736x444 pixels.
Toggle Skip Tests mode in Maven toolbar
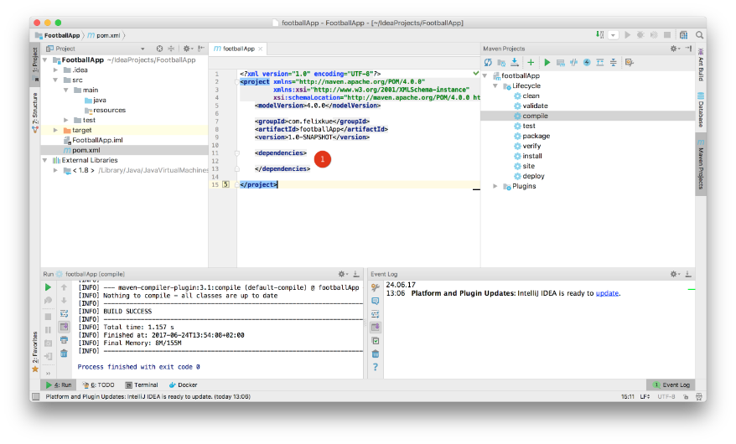pyautogui.click(x=587, y=63)
